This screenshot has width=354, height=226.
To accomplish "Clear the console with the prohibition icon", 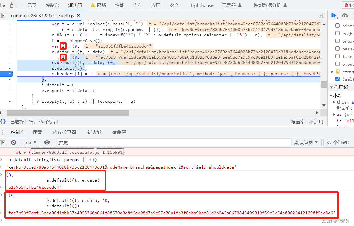I will [14, 142].
